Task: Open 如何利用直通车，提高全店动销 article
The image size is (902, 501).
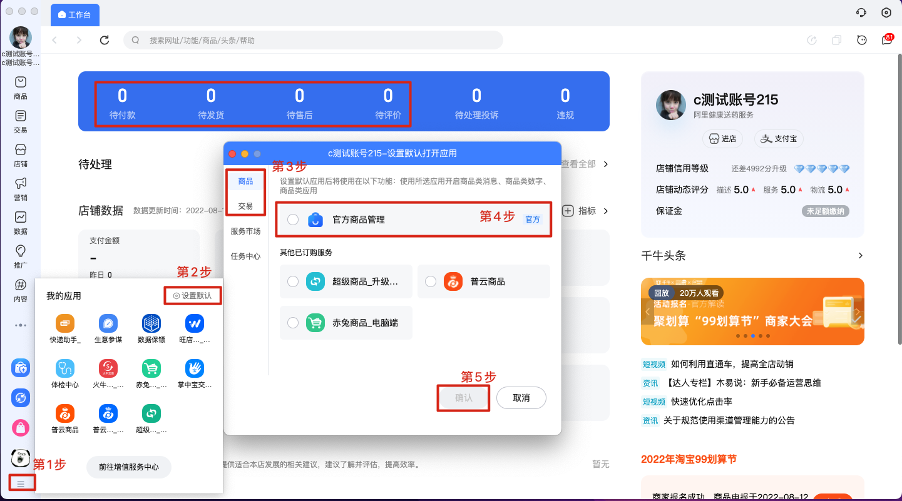Action: [732, 364]
